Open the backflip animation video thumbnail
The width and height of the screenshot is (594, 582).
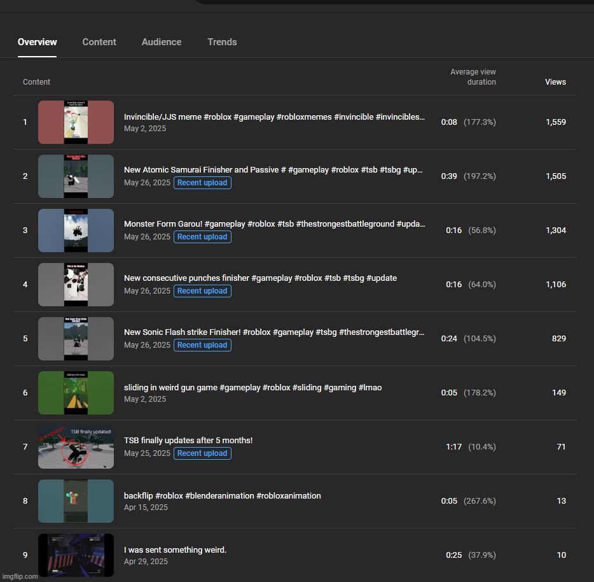[76, 501]
